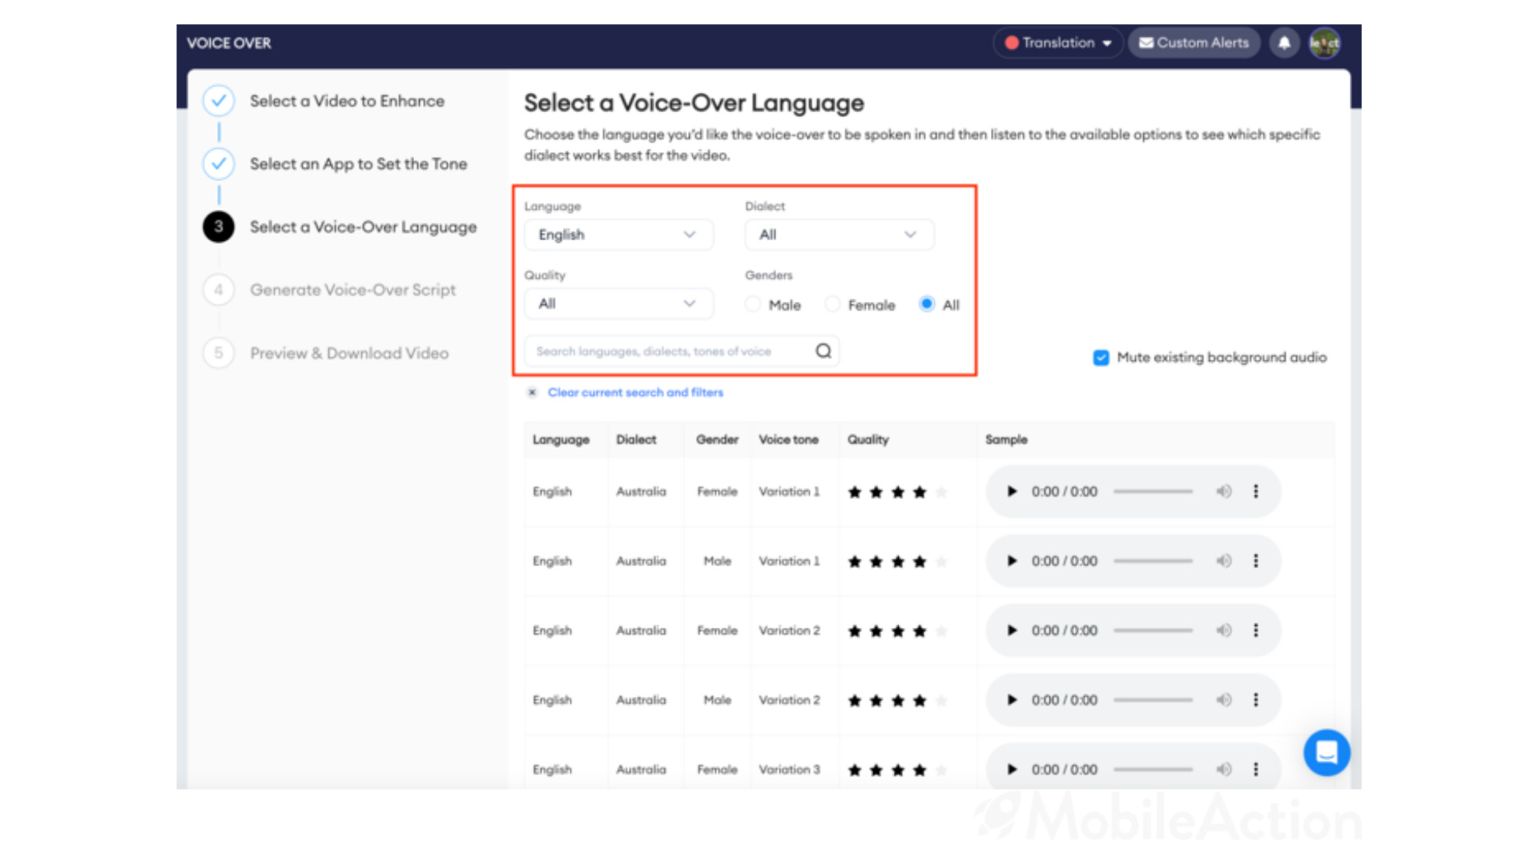Select the Female gender radio button
The width and height of the screenshot is (1538, 865).
point(832,304)
